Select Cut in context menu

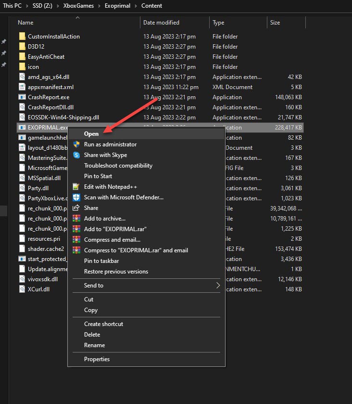point(146,299)
